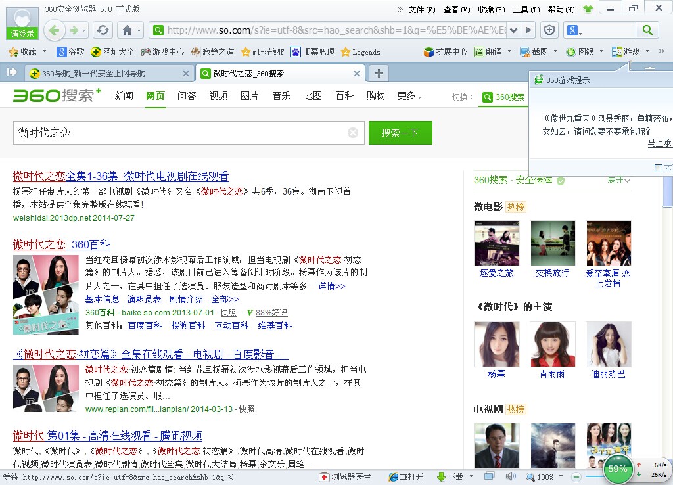
Task: Open 下载 downloads in status bar
Action: [450, 477]
